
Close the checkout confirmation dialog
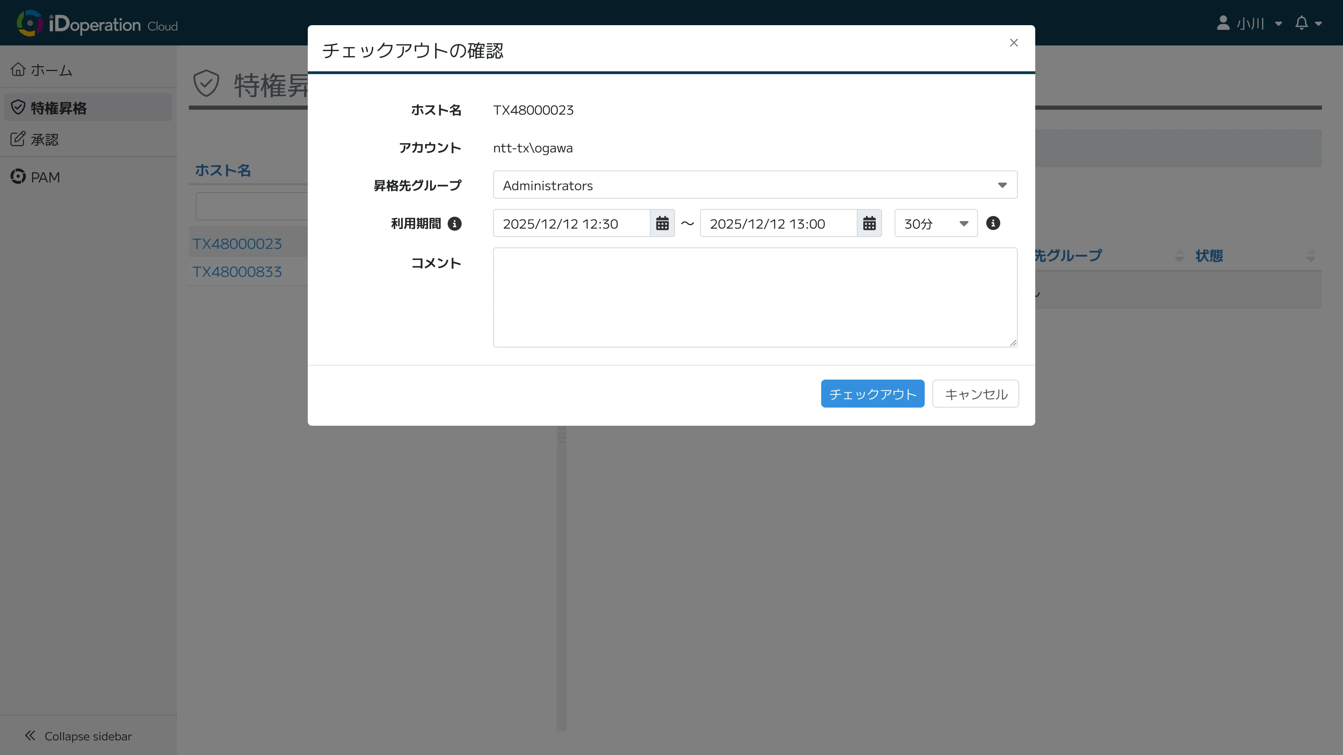point(1014,43)
